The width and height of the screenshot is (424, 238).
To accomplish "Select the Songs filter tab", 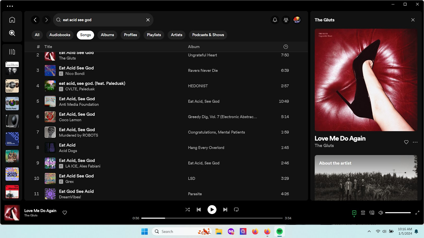I will [86, 35].
